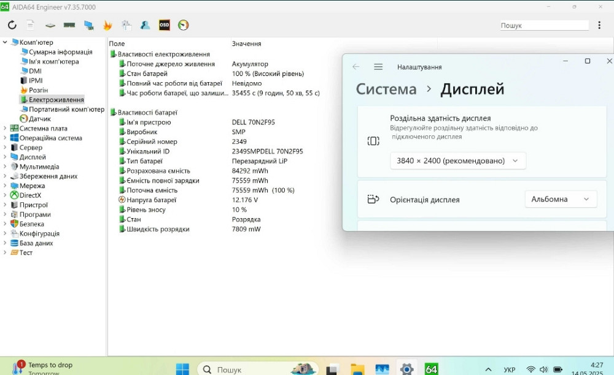Click the remote monitoring users toolbar icon

pyautogui.click(x=145, y=25)
